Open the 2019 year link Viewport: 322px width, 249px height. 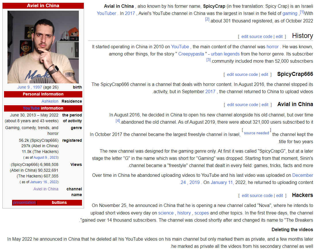pyautogui.click(x=195, y=183)
